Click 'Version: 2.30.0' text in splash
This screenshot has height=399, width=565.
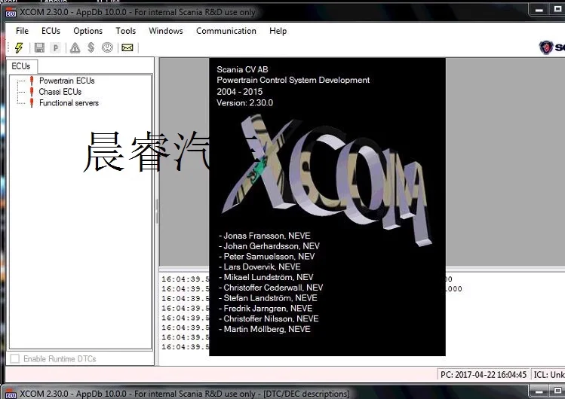tap(244, 103)
